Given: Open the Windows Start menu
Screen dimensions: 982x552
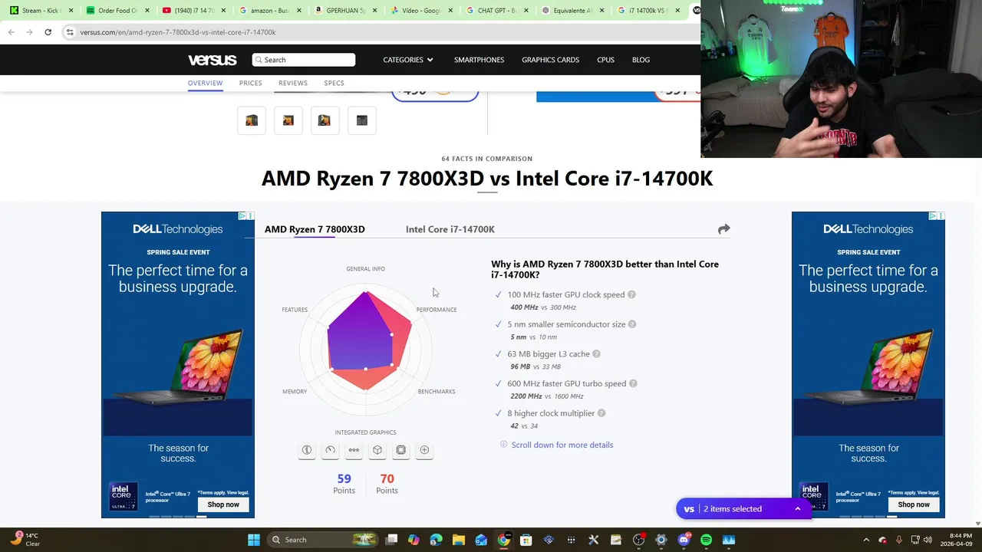Looking at the screenshot, I should pyautogui.click(x=253, y=540).
